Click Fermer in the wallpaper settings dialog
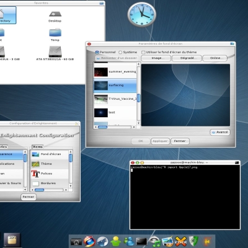 180,141
